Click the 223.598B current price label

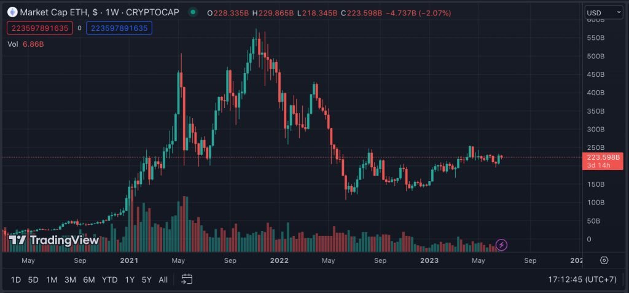click(x=603, y=157)
